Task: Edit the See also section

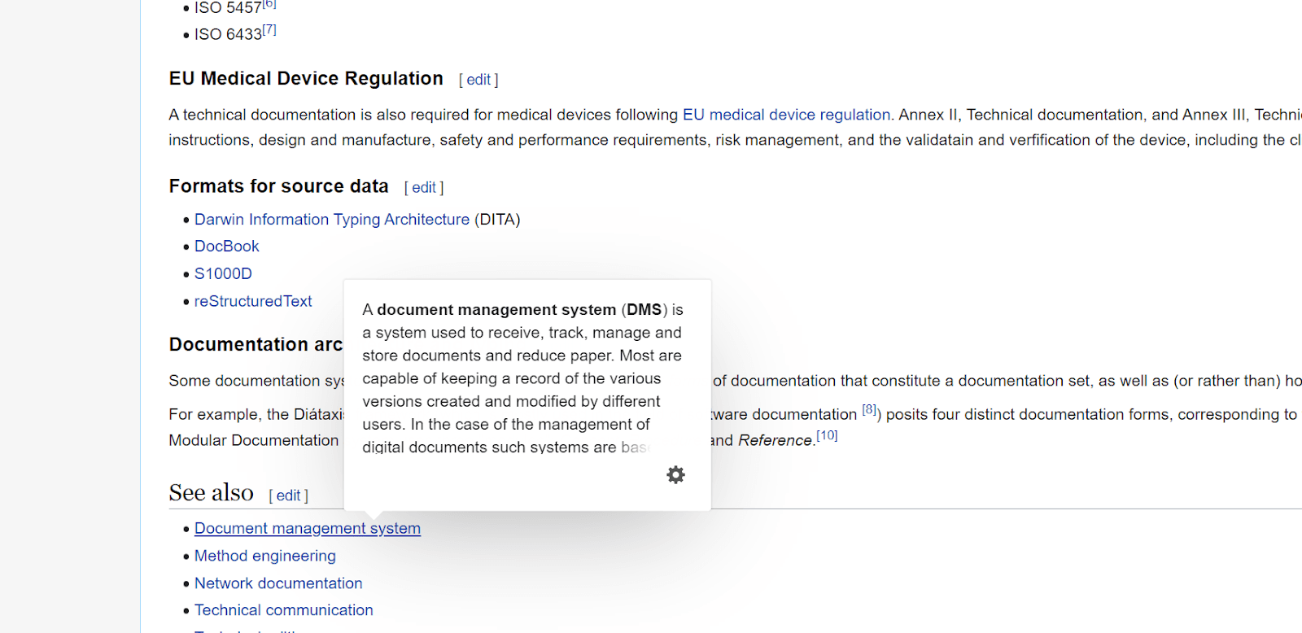Action: (x=288, y=495)
